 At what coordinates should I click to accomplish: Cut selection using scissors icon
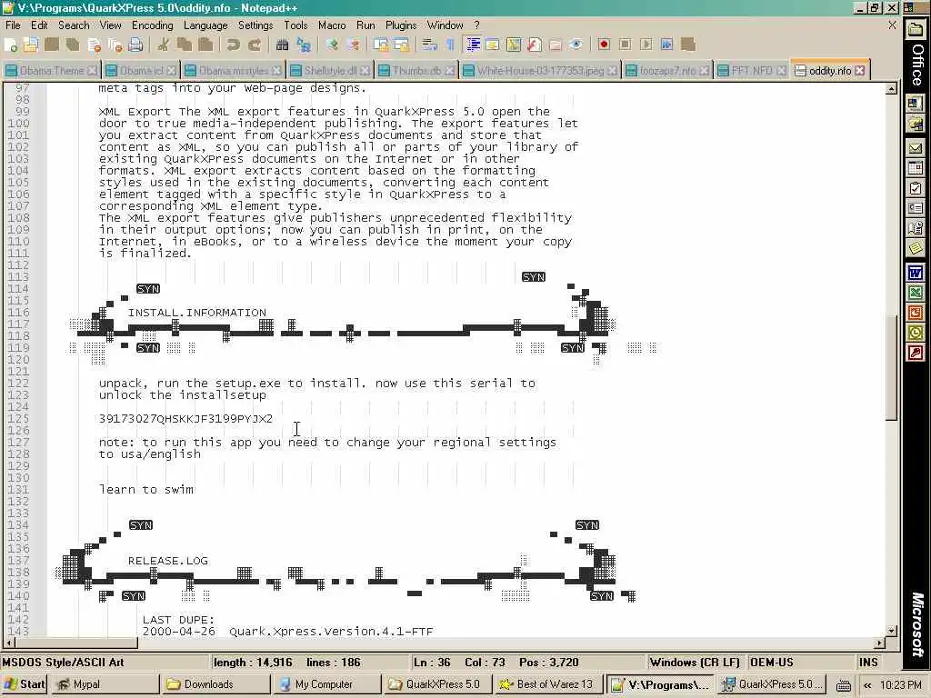tap(164, 45)
